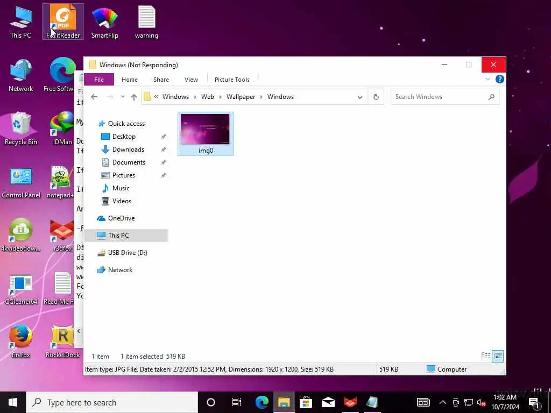551x413 pixels.
Task: Launch the 4kvideodownloader desktop shortcut
Action: (21, 236)
